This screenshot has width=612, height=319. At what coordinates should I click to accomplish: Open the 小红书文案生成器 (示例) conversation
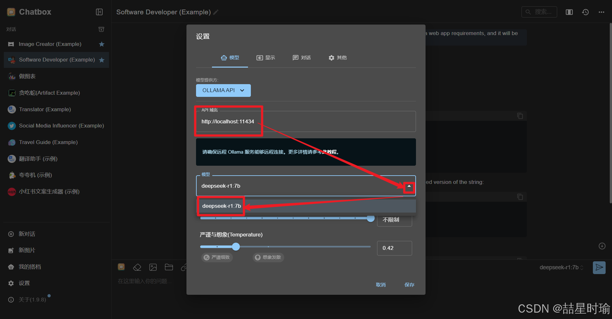[56, 192]
